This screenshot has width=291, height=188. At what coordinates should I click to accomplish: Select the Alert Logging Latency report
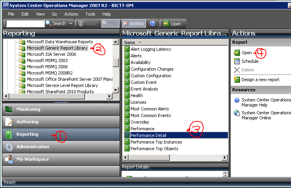coord(151,49)
